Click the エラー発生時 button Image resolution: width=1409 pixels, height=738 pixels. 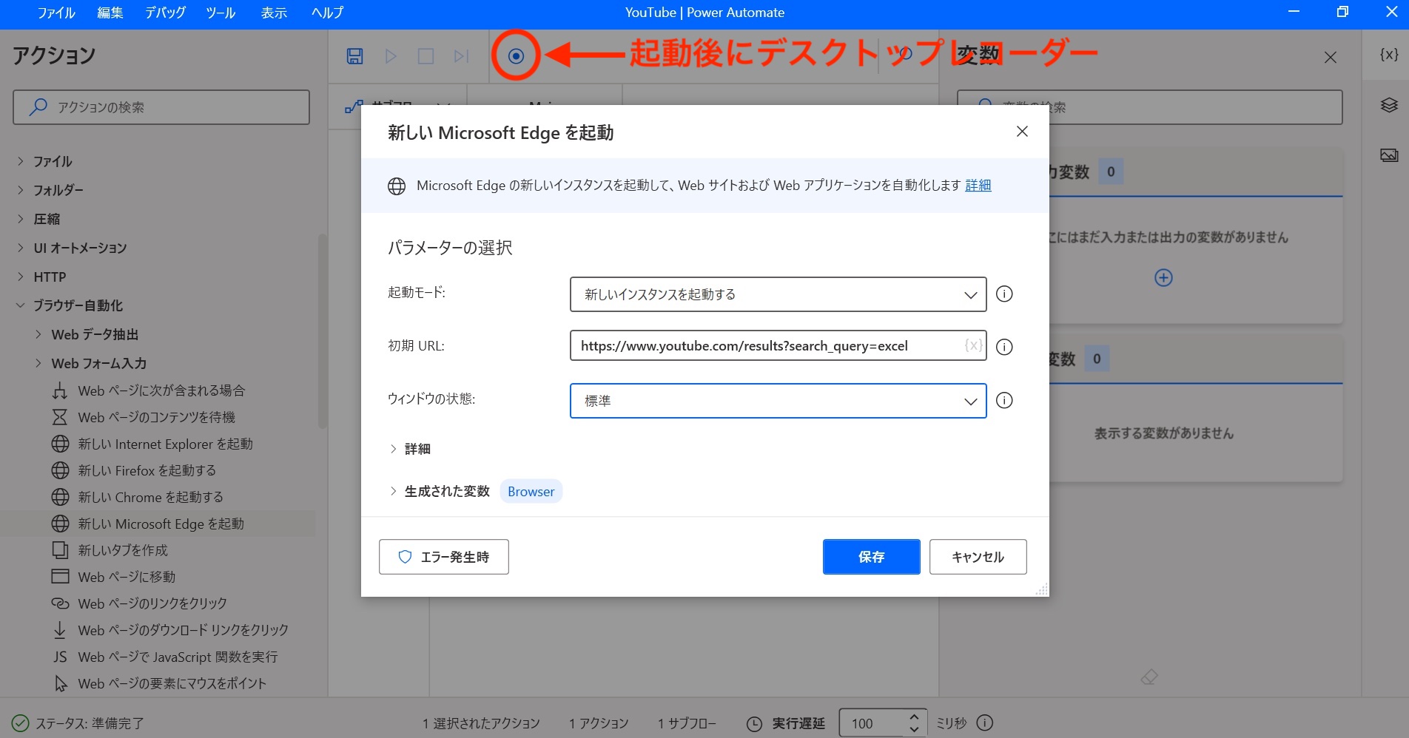coord(444,557)
